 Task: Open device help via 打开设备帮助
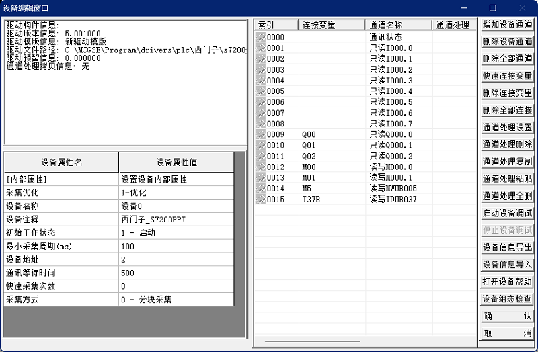tap(507, 281)
